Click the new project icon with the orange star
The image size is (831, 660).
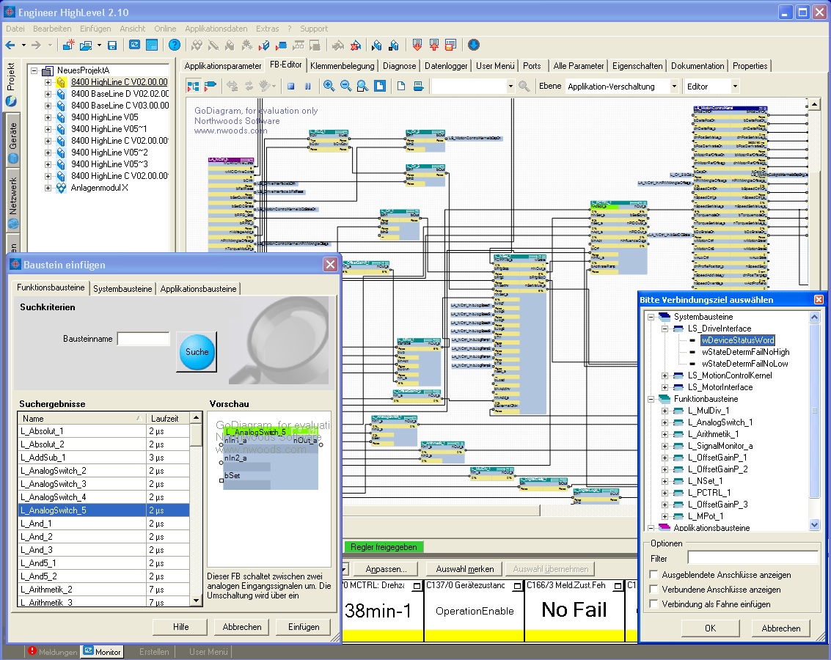pyautogui.click(x=68, y=45)
